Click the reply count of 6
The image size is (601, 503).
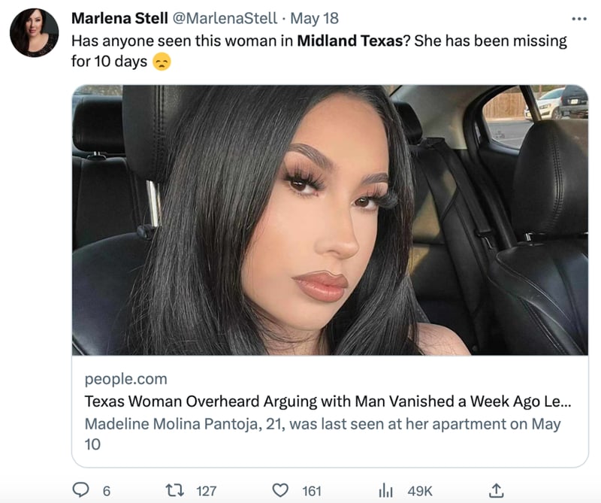(x=106, y=491)
